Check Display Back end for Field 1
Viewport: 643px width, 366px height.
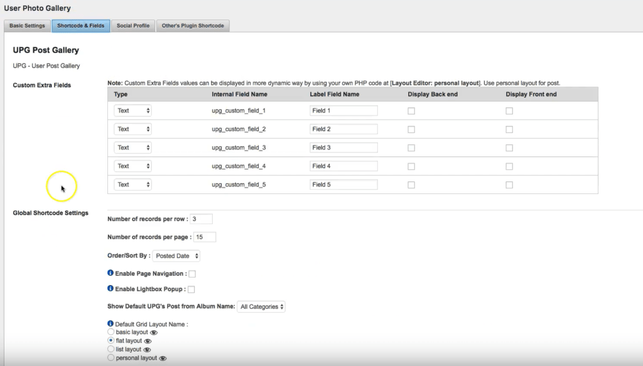click(411, 111)
